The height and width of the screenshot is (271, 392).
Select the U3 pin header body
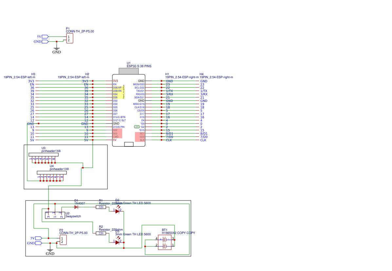coord(44,155)
